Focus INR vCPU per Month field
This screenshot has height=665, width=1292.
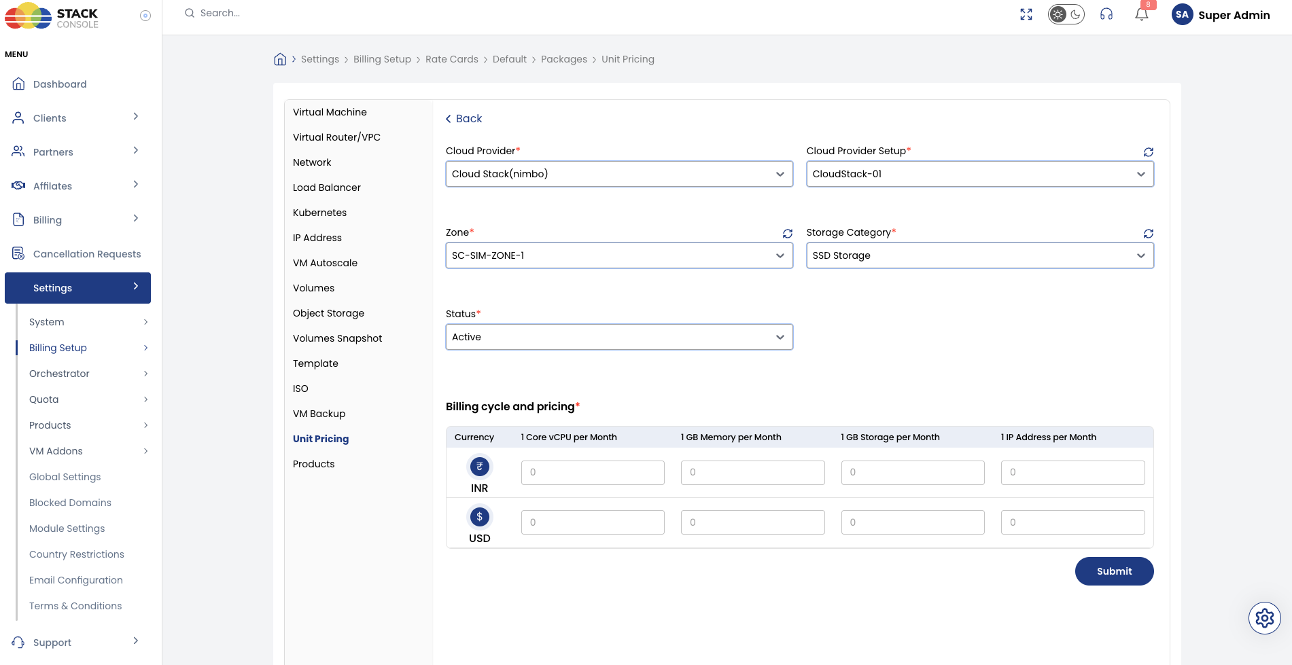pyautogui.click(x=593, y=473)
